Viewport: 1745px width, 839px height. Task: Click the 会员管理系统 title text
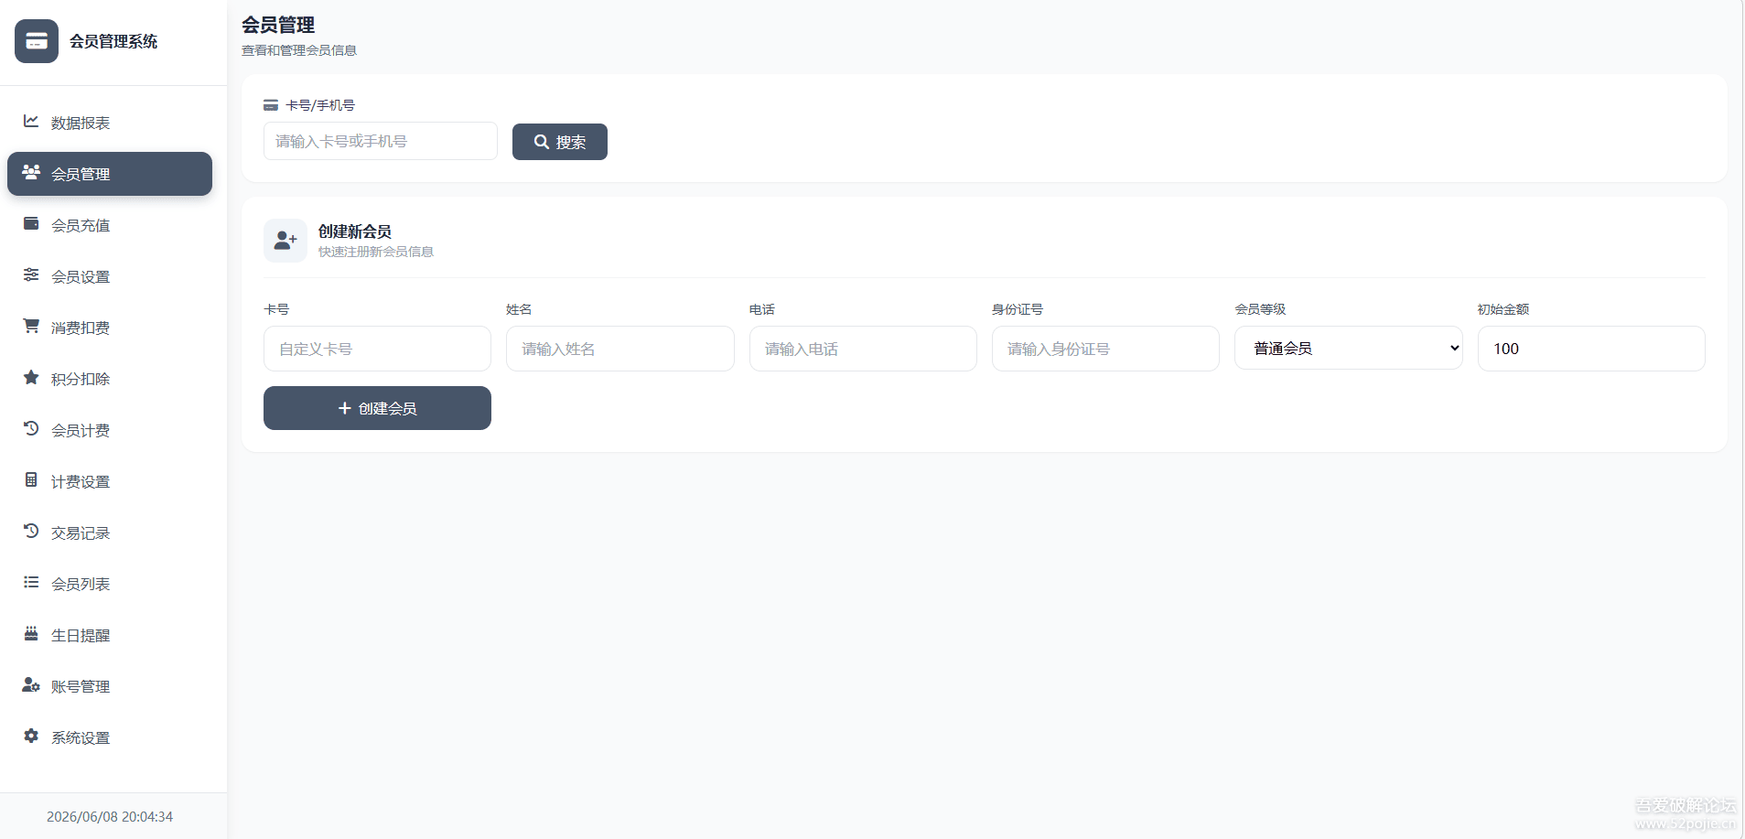pyautogui.click(x=113, y=41)
